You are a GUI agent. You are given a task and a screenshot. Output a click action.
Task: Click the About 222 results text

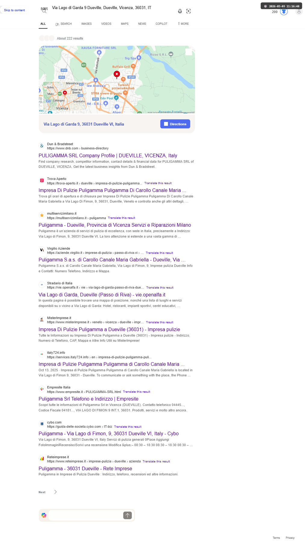coord(70,38)
